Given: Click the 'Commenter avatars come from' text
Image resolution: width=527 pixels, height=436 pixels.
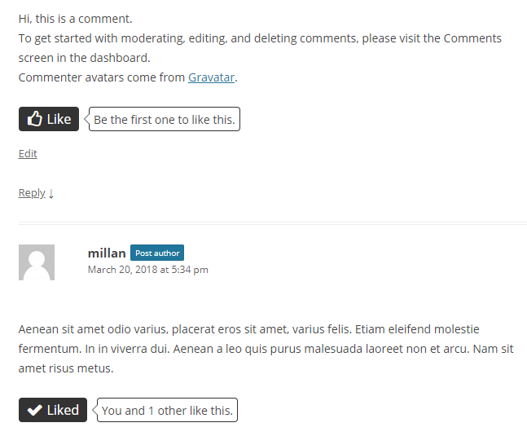Looking at the screenshot, I should click(x=102, y=77).
